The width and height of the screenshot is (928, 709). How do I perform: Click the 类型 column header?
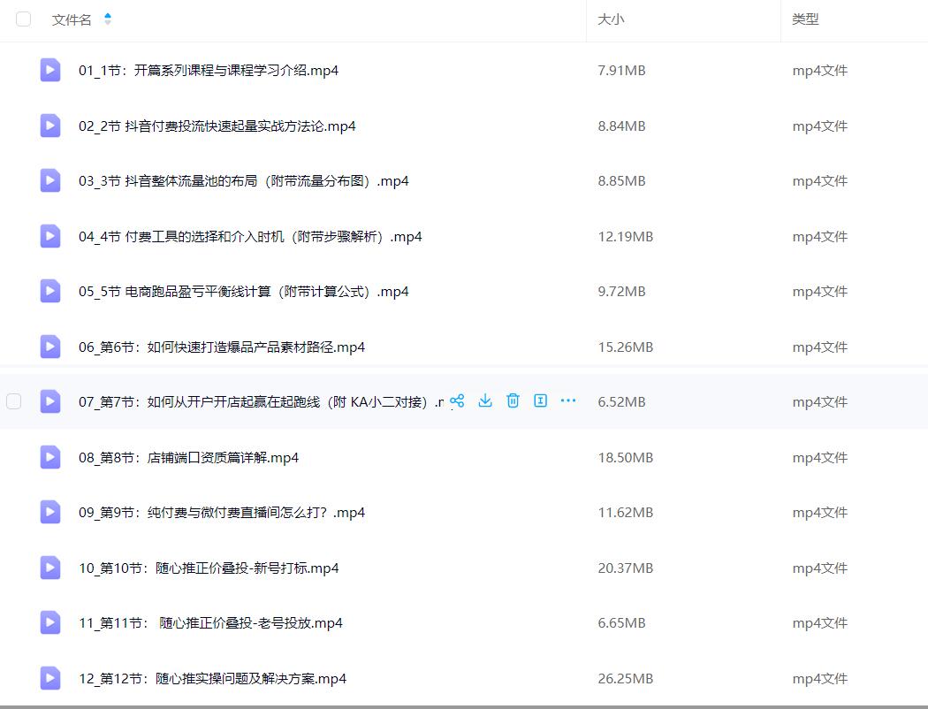(805, 19)
